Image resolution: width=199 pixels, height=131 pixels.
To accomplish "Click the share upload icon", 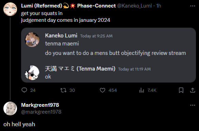I will tap(193, 90).
